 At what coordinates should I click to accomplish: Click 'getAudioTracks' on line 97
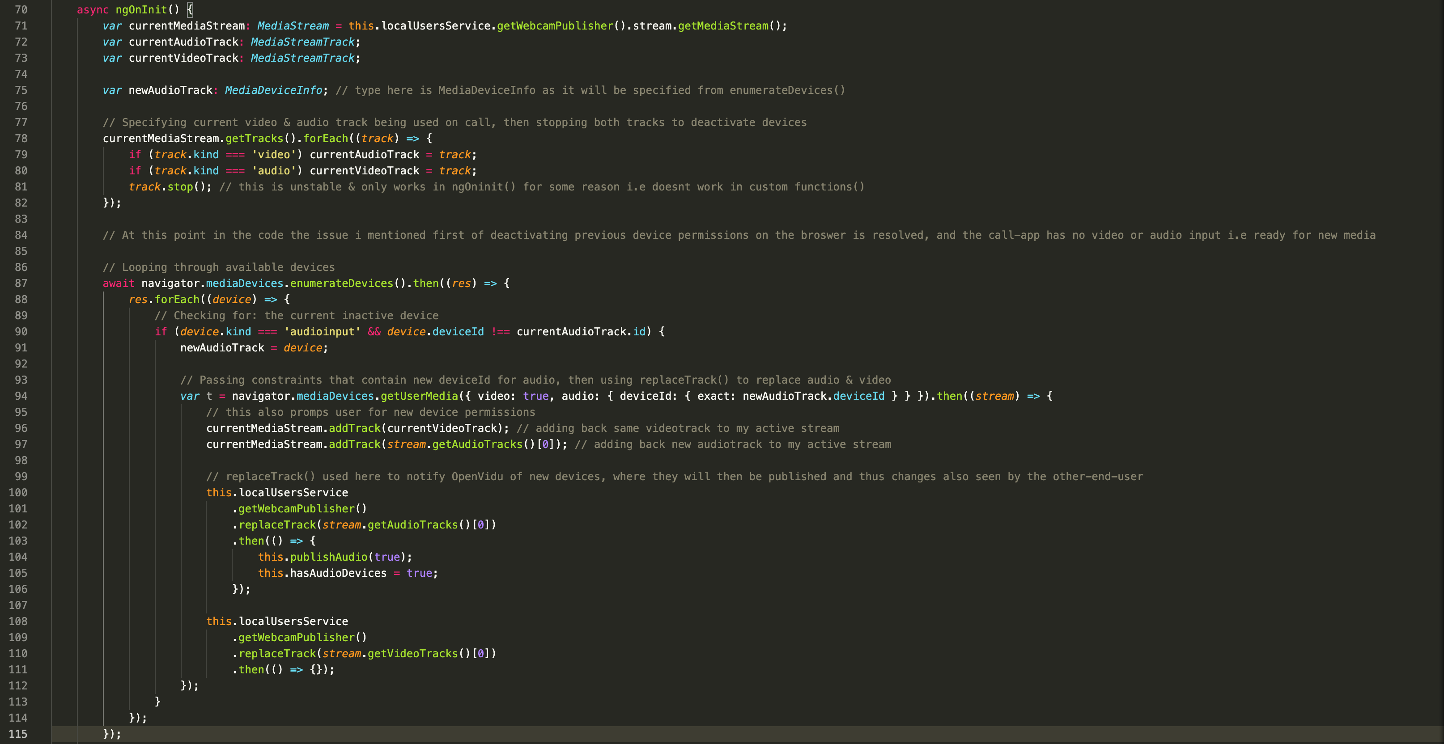point(477,444)
